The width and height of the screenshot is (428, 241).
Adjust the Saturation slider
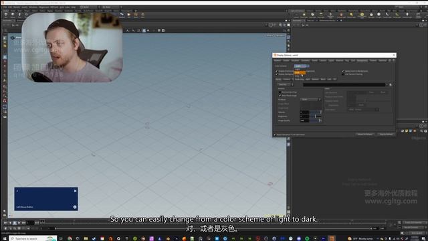315,112
